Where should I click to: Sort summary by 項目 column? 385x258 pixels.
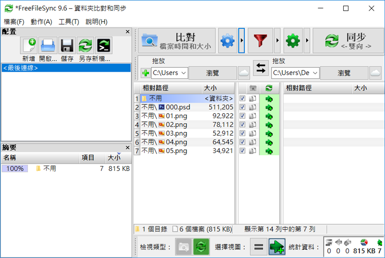[x=92, y=157]
